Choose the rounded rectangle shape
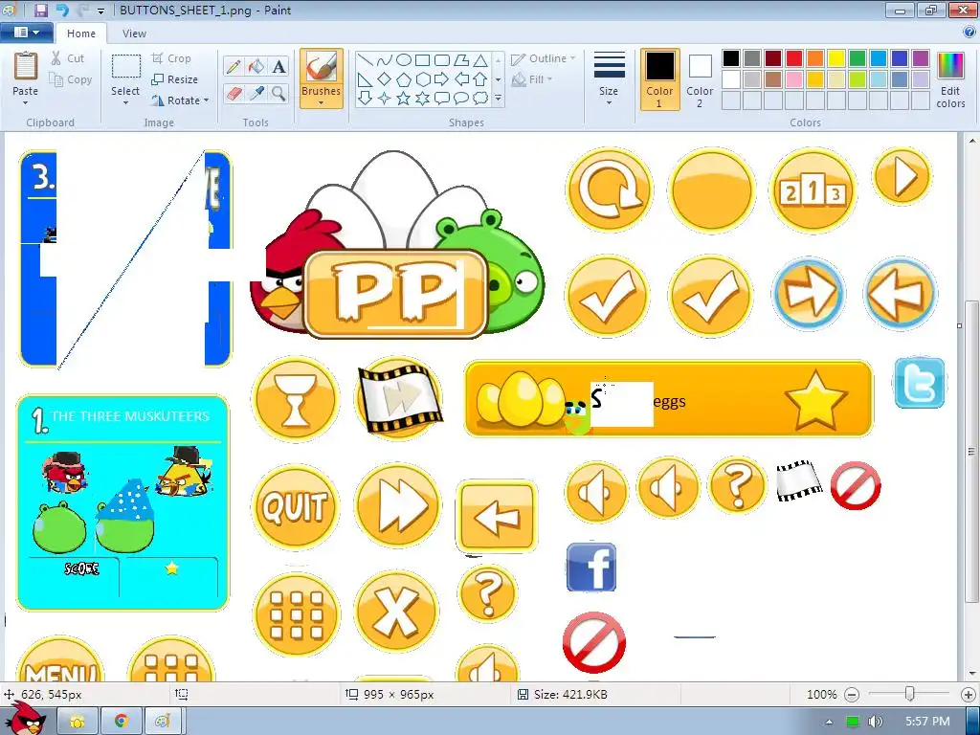The height and width of the screenshot is (735, 980). pyautogui.click(x=442, y=60)
